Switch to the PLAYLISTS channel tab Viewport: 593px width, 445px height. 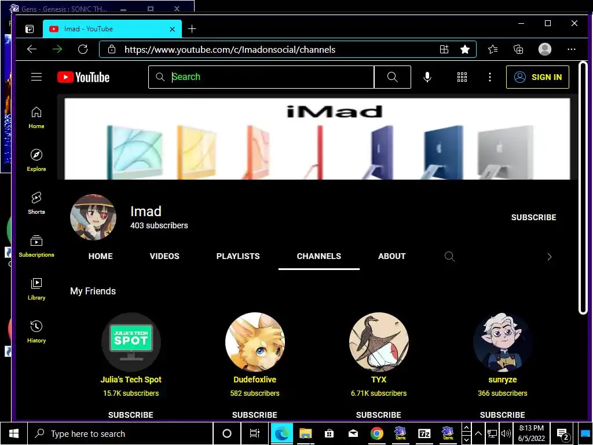[238, 256]
